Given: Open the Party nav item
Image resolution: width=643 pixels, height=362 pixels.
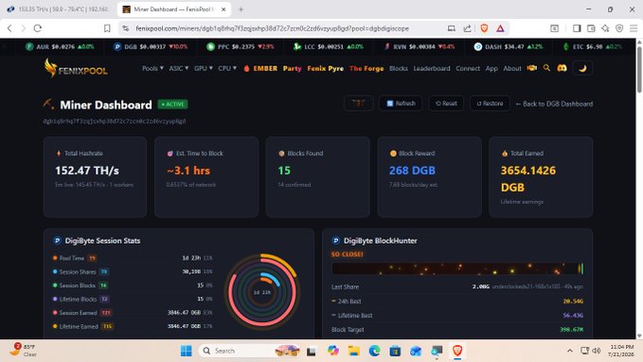Looking at the screenshot, I should click(x=292, y=68).
